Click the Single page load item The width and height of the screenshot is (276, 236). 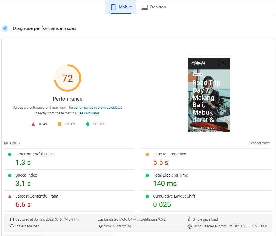(x=205, y=219)
